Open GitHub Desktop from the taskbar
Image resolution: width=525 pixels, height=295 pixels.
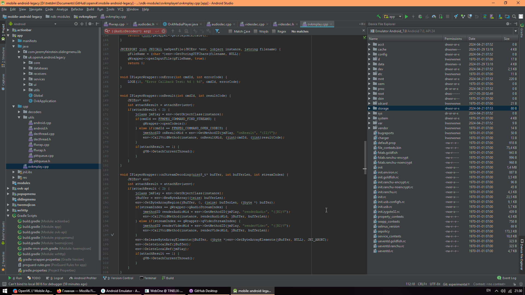click(x=203, y=291)
